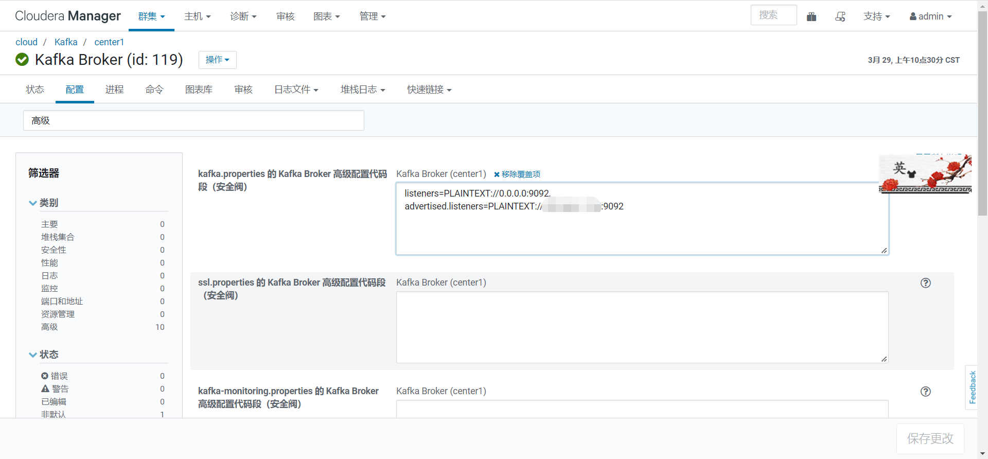The image size is (988, 459).
Task: Click the 保存更改 save changes button
Action: pyautogui.click(x=930, y=438)
